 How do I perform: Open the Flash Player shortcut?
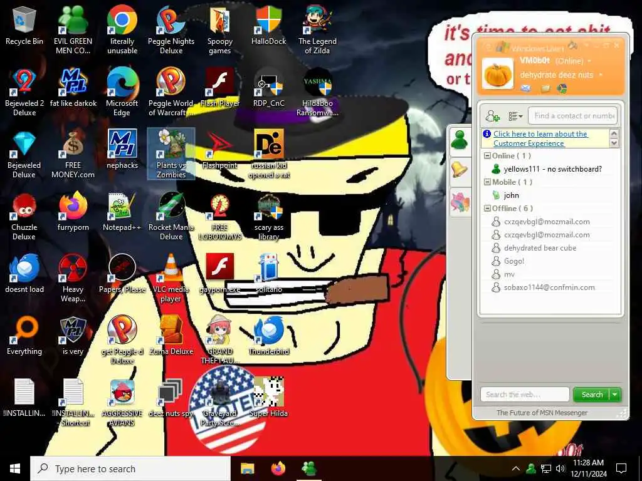(x=220, y=86)
